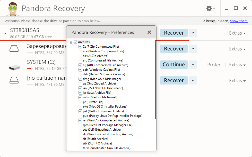Uncheck arj (ARJ Compressed File Archive)
This screenshot has height=157, width=252.
tap(80, 65)
